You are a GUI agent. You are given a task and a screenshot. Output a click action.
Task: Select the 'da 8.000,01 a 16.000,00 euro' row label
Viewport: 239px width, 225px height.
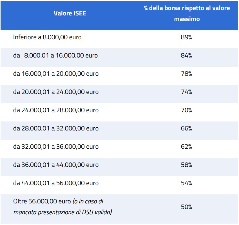click(55, 56)
